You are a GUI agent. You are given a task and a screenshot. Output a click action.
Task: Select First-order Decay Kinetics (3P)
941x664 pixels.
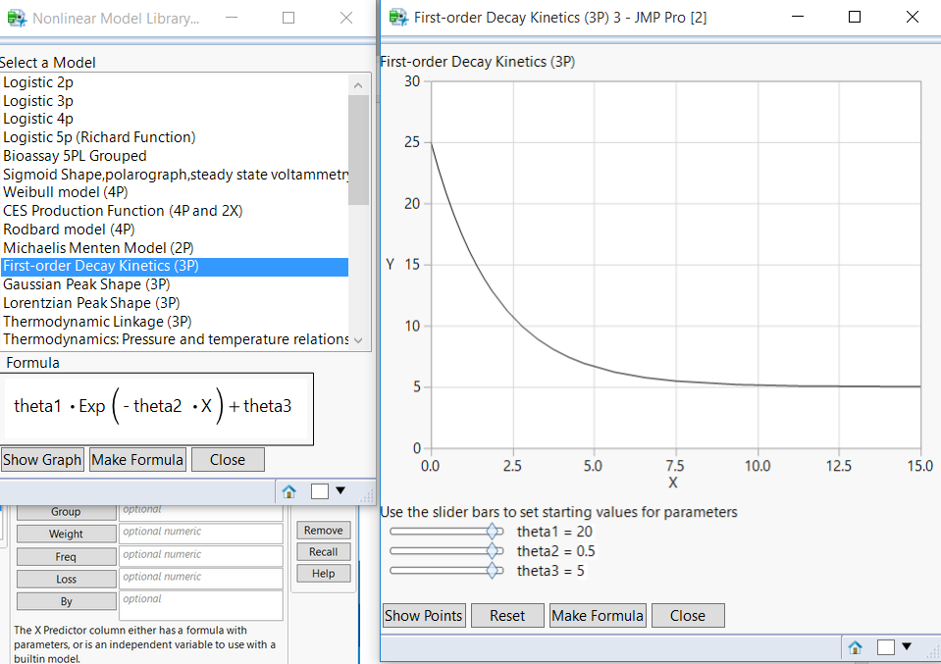tap(174, 267)
